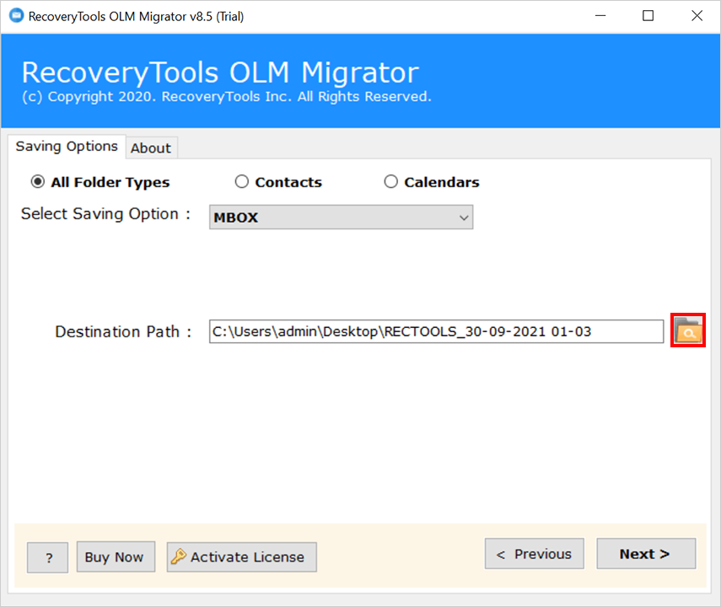The width and height of the screenshot is (721, 607).
Task: Go back with the Previous button
Action: pos(535,554)
